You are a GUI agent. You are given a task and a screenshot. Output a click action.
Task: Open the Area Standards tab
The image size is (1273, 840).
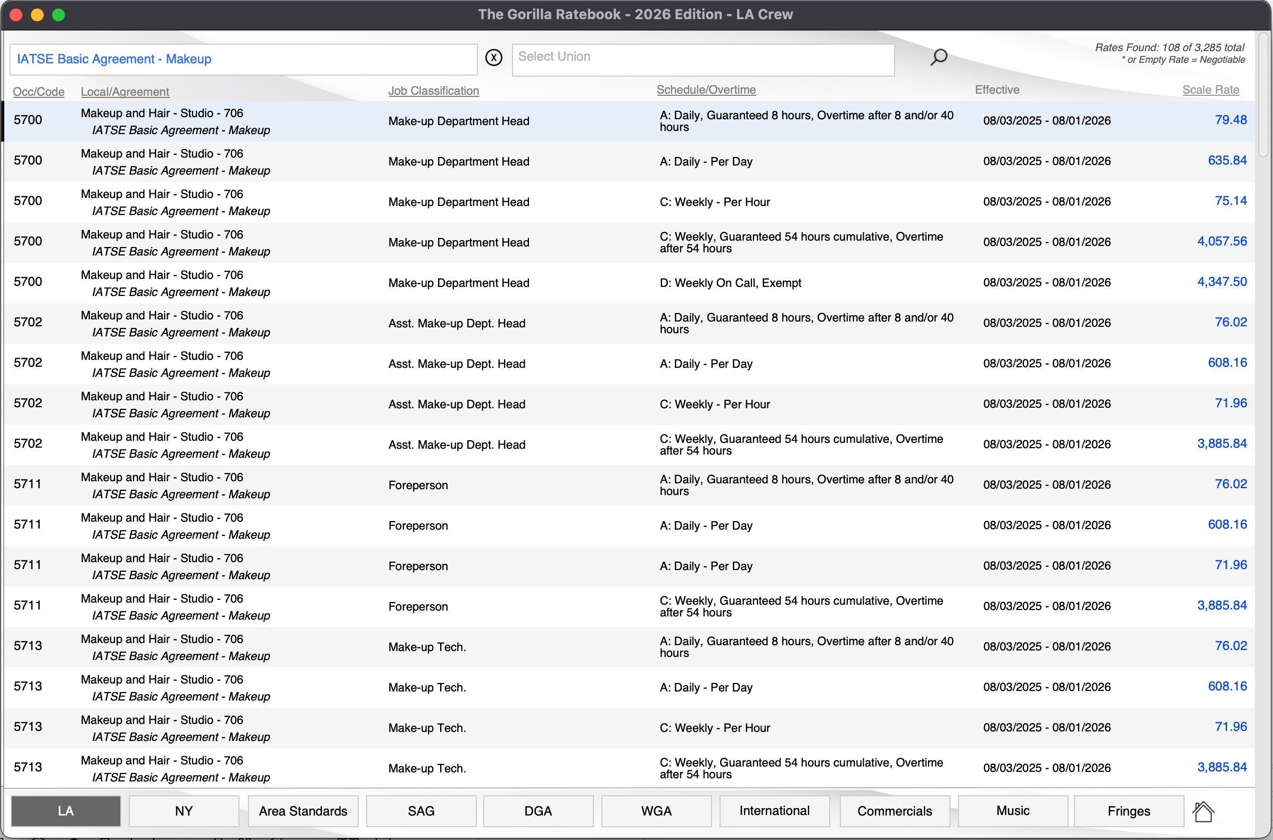(303, 811)
